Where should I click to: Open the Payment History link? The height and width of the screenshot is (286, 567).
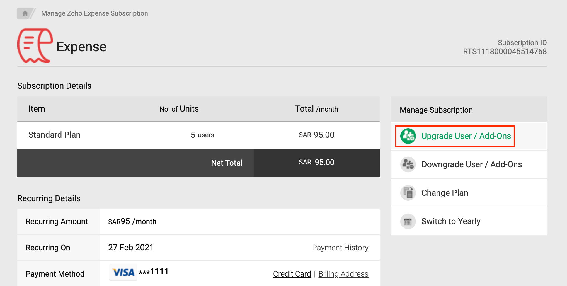(340, 248)
